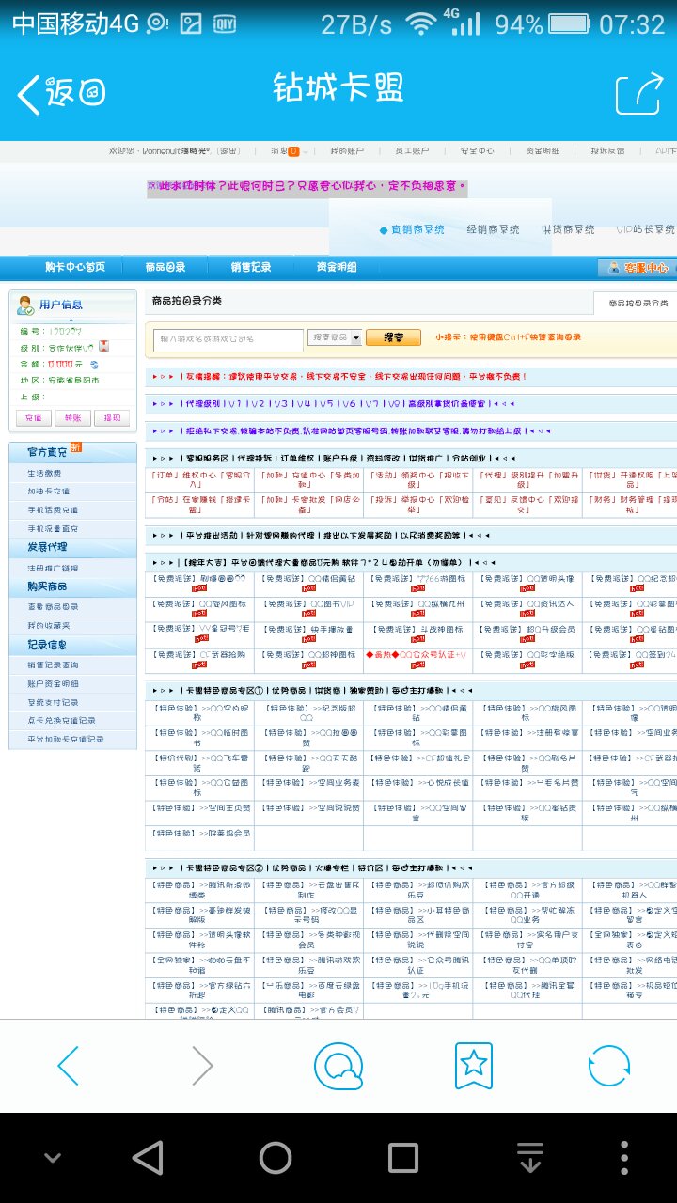Screen dimensions: 677x1203
Task: Click the 供货商系统 link
Action: pyautogui.click(x=568, y=229)
